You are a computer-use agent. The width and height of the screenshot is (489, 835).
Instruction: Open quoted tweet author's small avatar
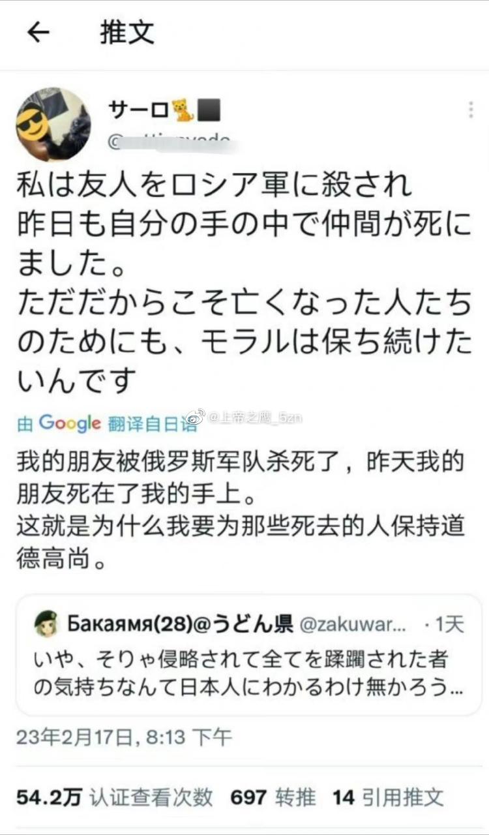coord(47,624)
